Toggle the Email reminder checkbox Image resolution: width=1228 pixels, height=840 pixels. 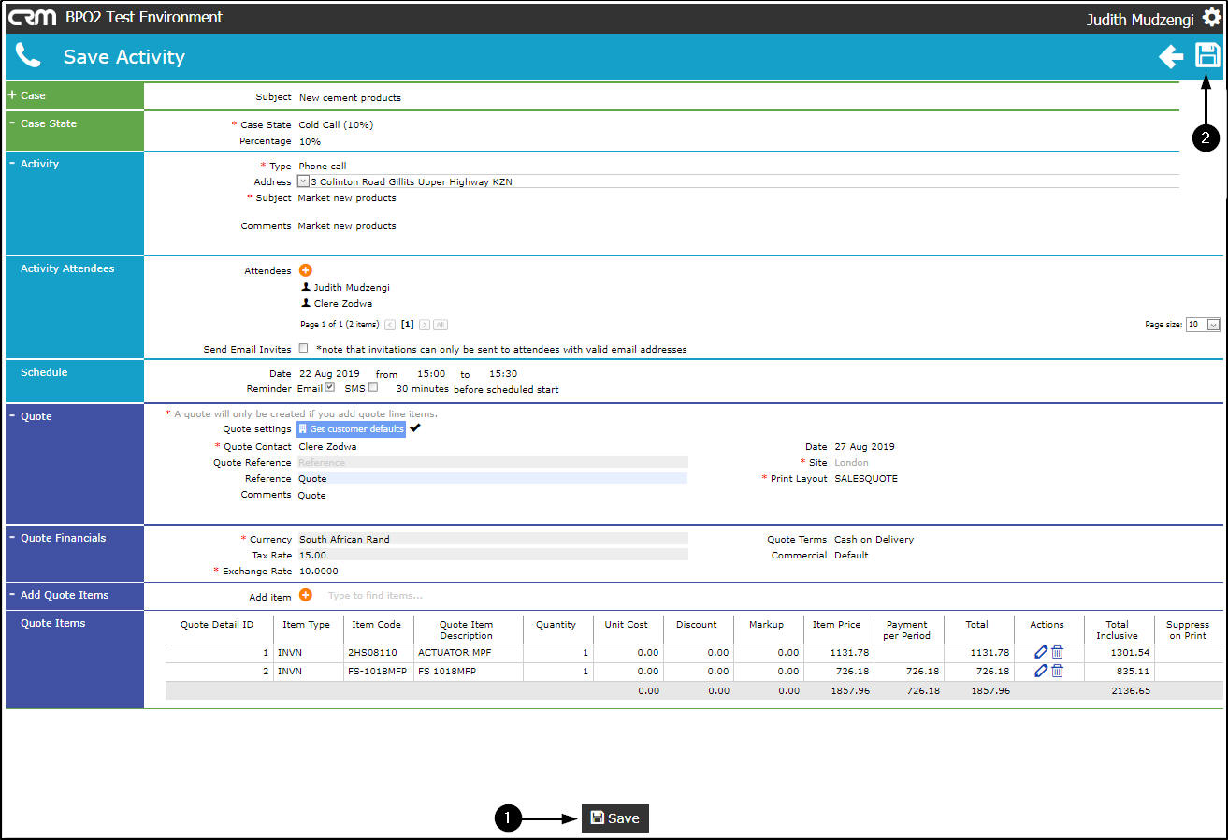click(329, 387)
